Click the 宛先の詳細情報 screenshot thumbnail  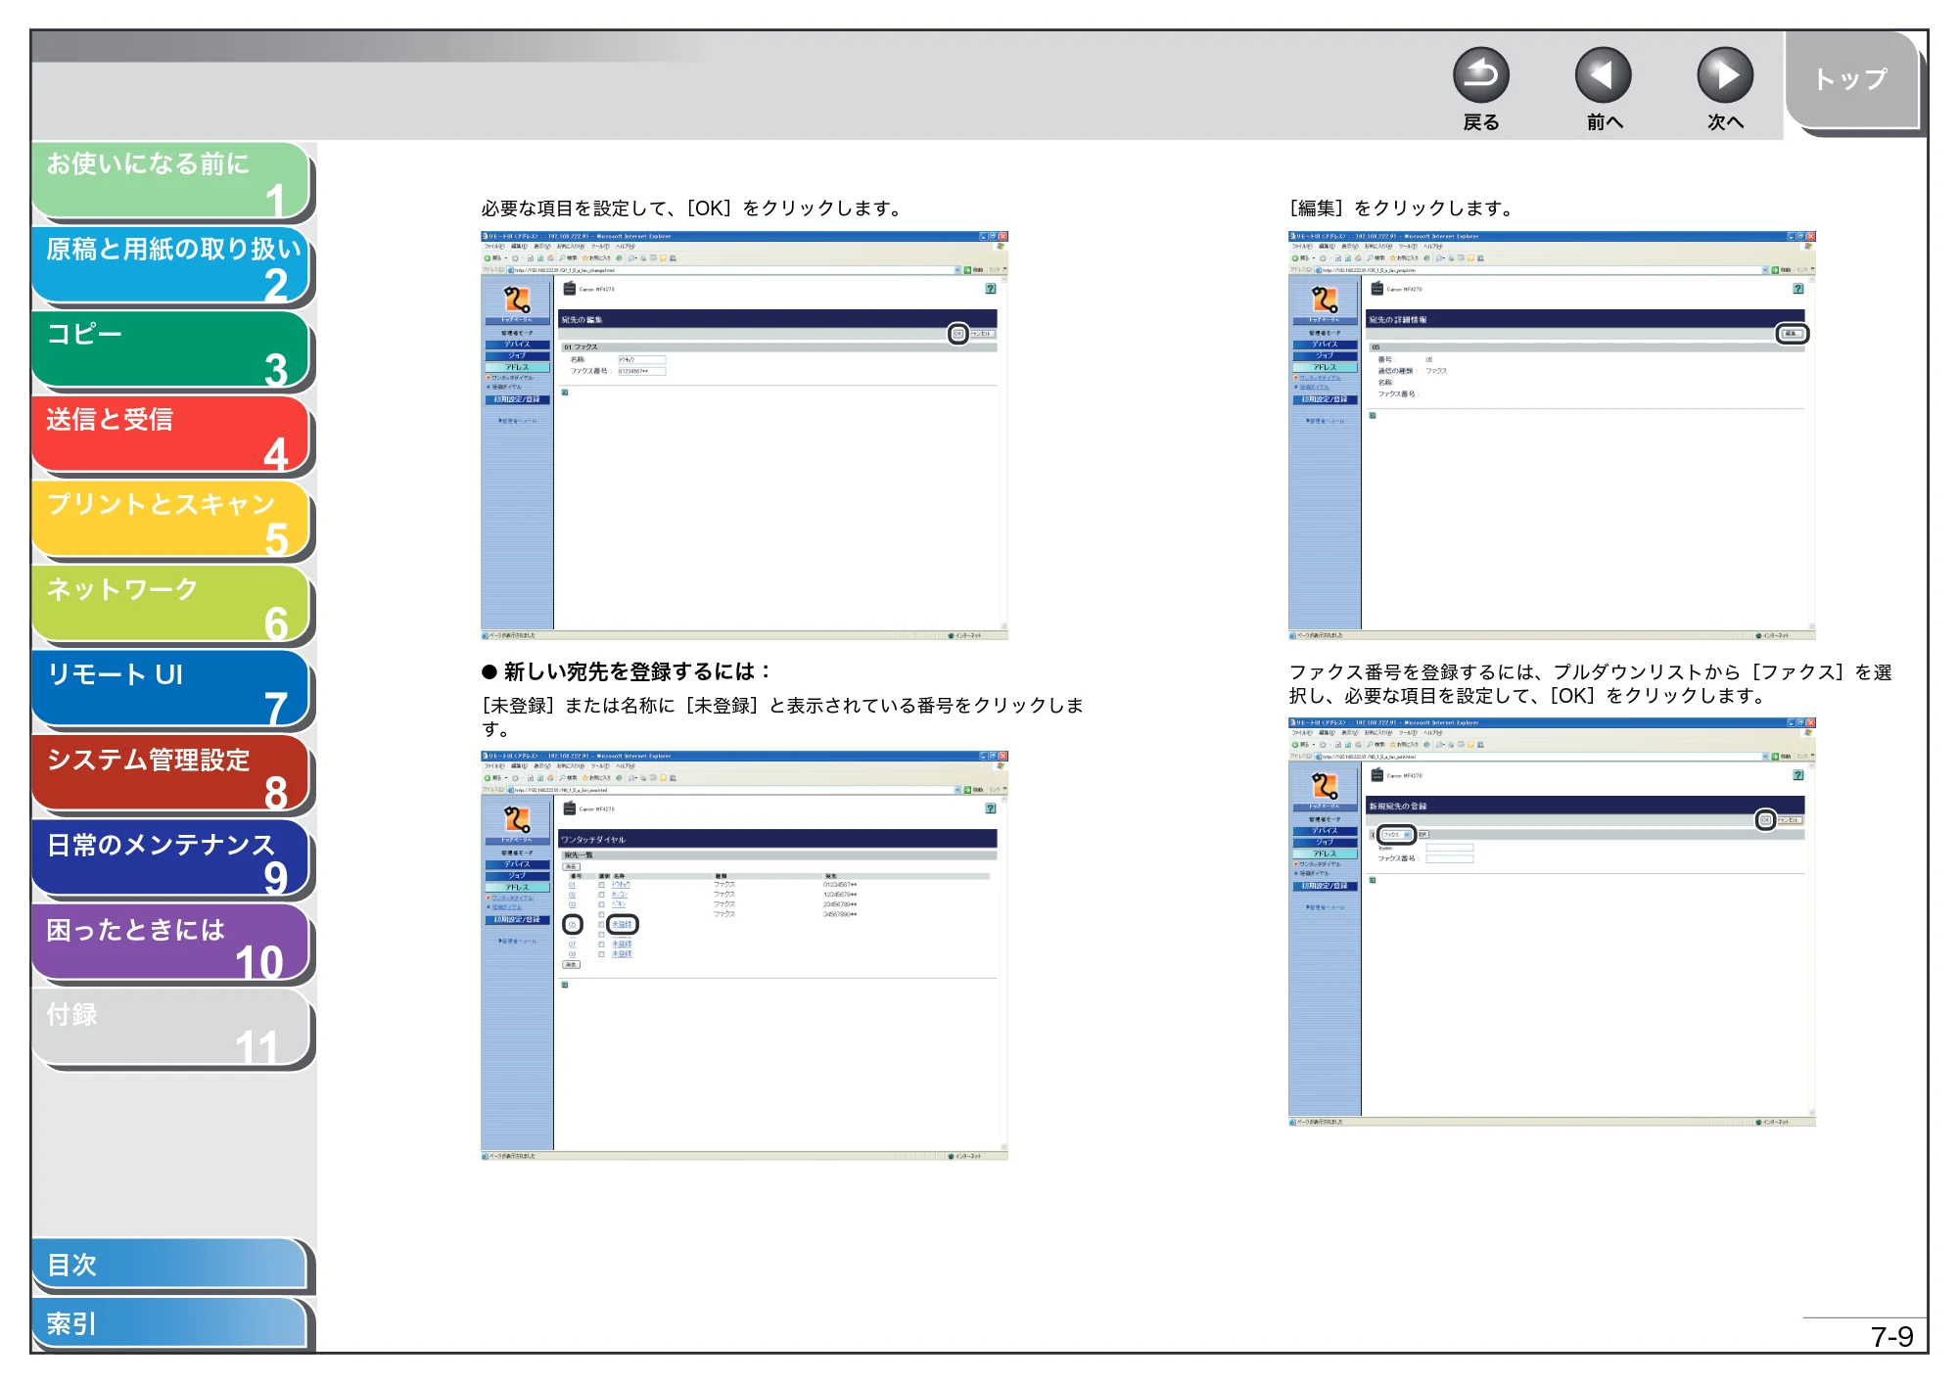tap(1552, 436)
